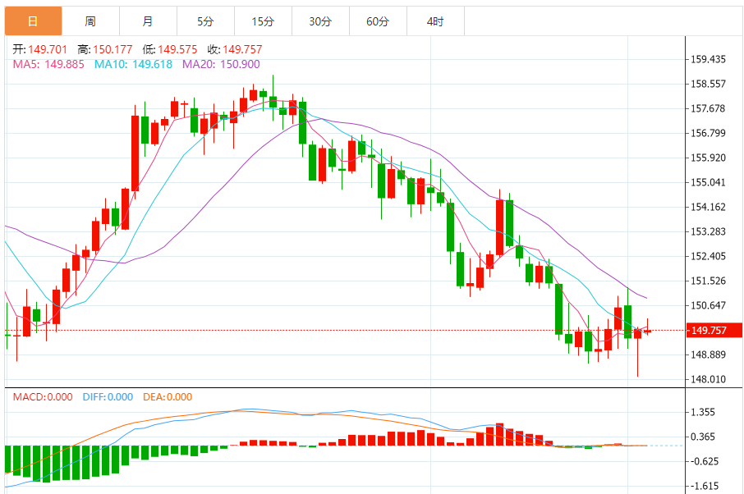744x494 pixels.
Task: Switch to the 月 monthly tab
Action: [148, 21]
